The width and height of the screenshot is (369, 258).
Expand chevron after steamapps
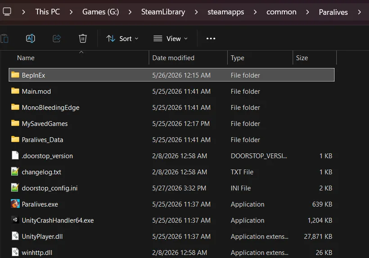pyautogui.click(x=255, y=12)
